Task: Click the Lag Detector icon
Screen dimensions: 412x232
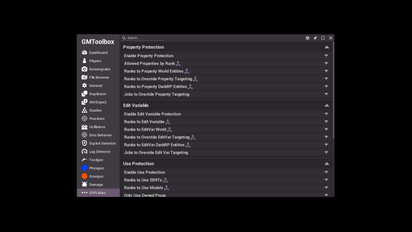Action: click(x=84, y=151)
